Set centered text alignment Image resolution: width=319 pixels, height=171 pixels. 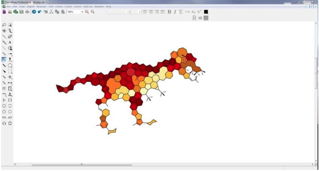(151, 12)
